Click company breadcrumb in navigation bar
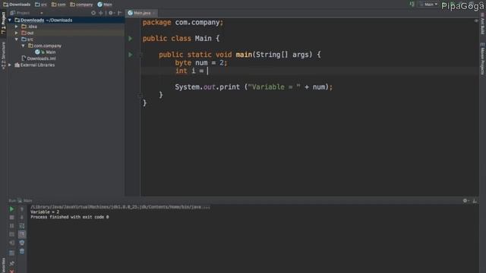 81,5
